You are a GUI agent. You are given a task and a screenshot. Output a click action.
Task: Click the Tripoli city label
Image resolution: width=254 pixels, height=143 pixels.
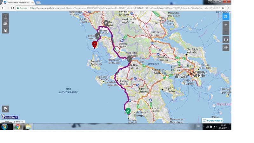point(143,90)
